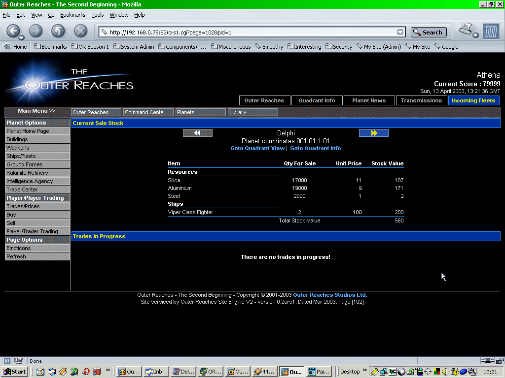The width and height of the screenshot is (505, 378).
Task: Go to the previous planet using the left arrows
Action: (197, 133)
